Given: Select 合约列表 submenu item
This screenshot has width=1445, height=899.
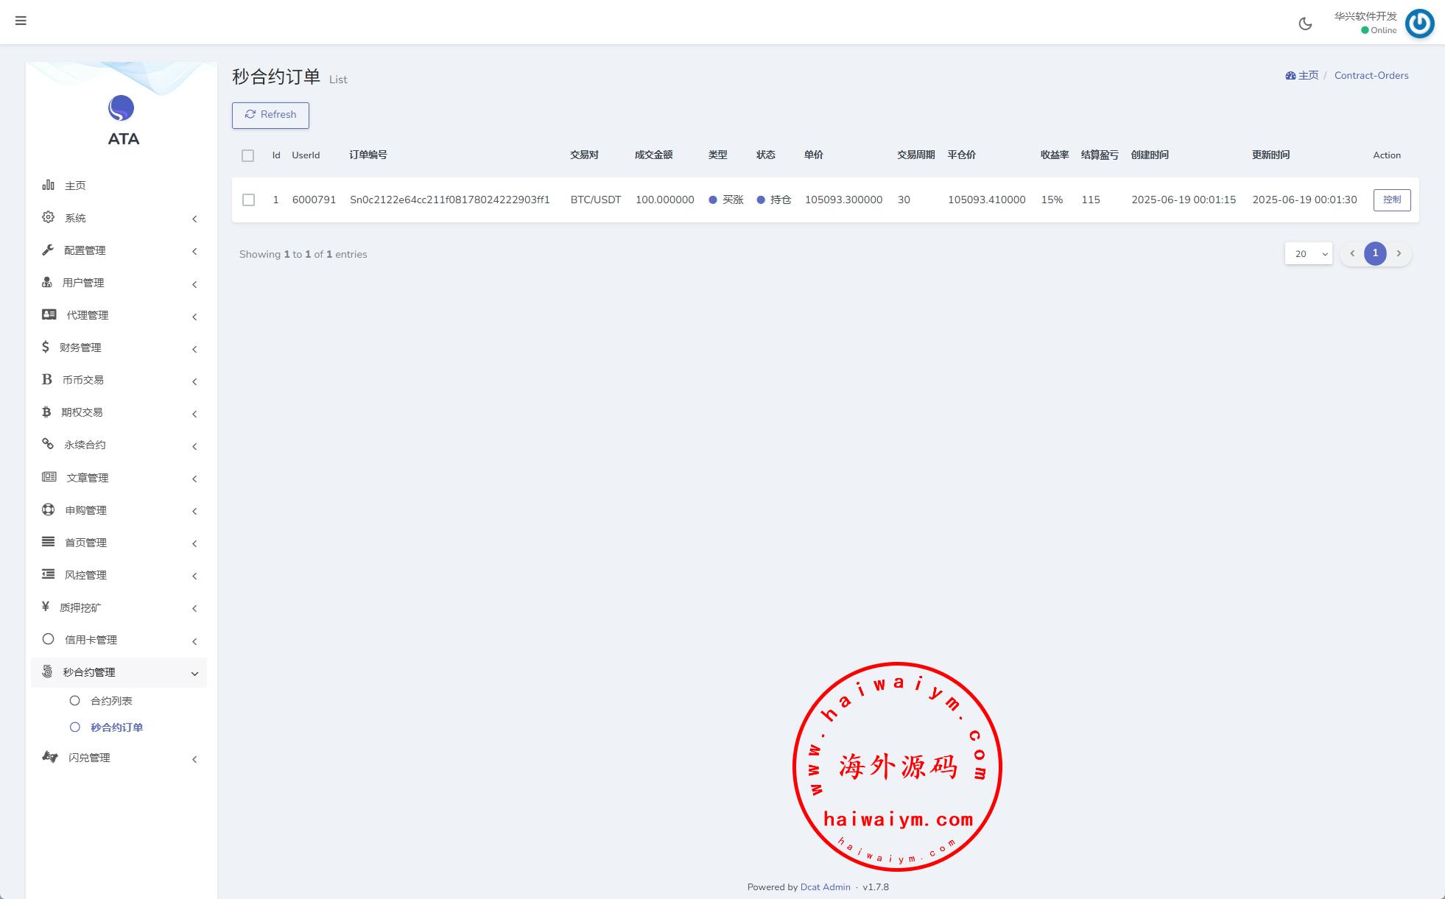Looking at the screenshot, I should [111, 701].
